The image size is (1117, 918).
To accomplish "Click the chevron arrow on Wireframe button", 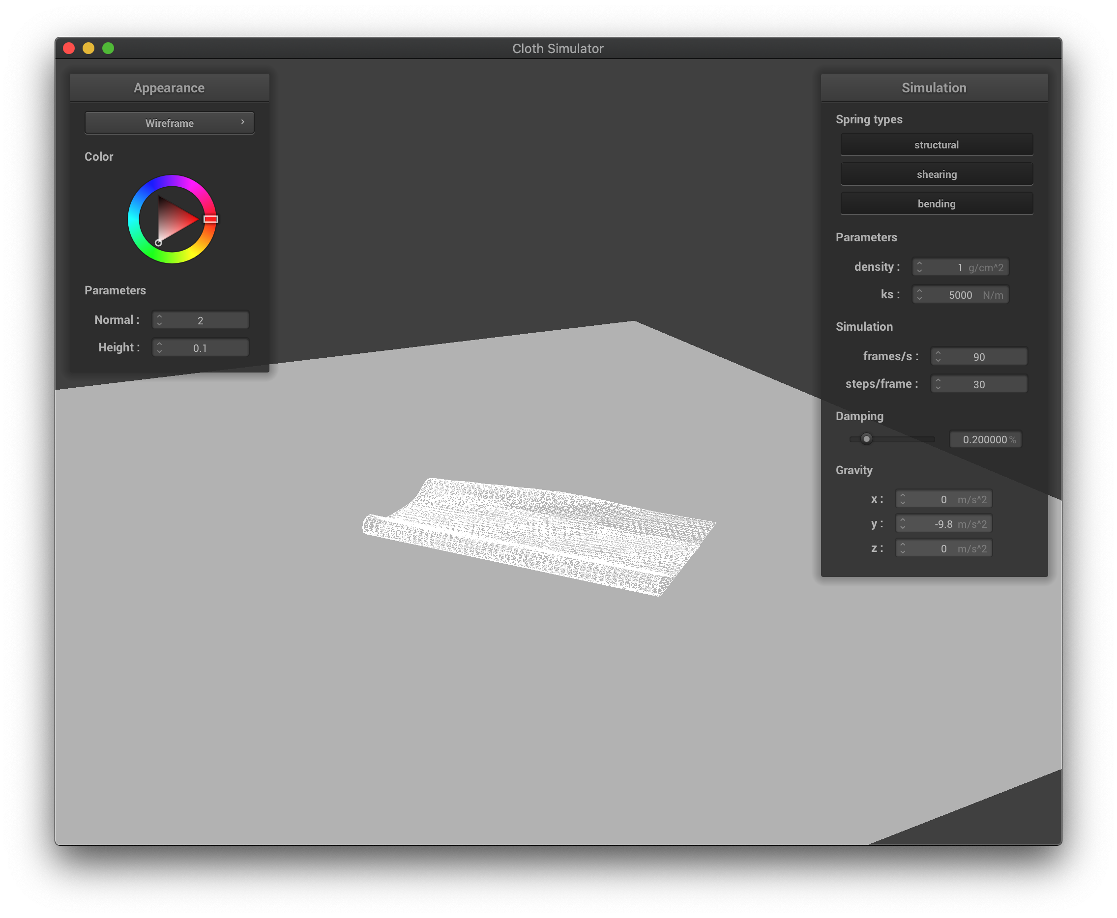I will [x=243, y=122].
